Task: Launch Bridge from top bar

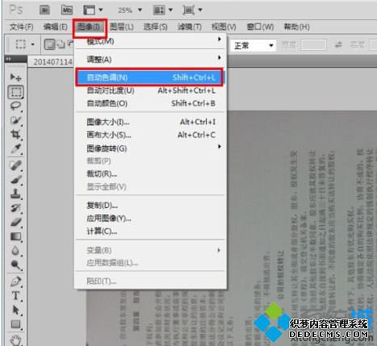Action: (44, 10)
